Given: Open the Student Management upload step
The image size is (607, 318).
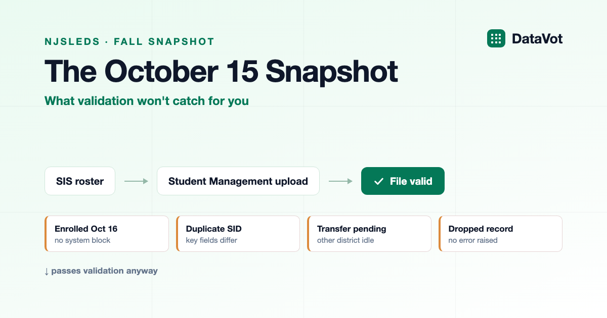Looking at the screenshot, I should point(238,181).
